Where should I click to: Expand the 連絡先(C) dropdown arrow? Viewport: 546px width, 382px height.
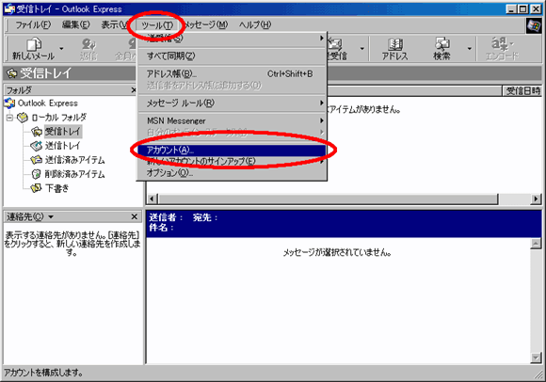tap(51, 216)
